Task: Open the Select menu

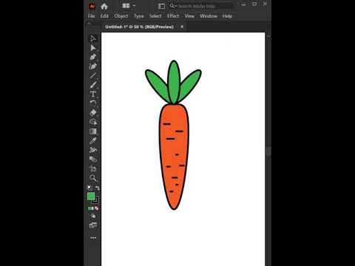Action: 155,16
